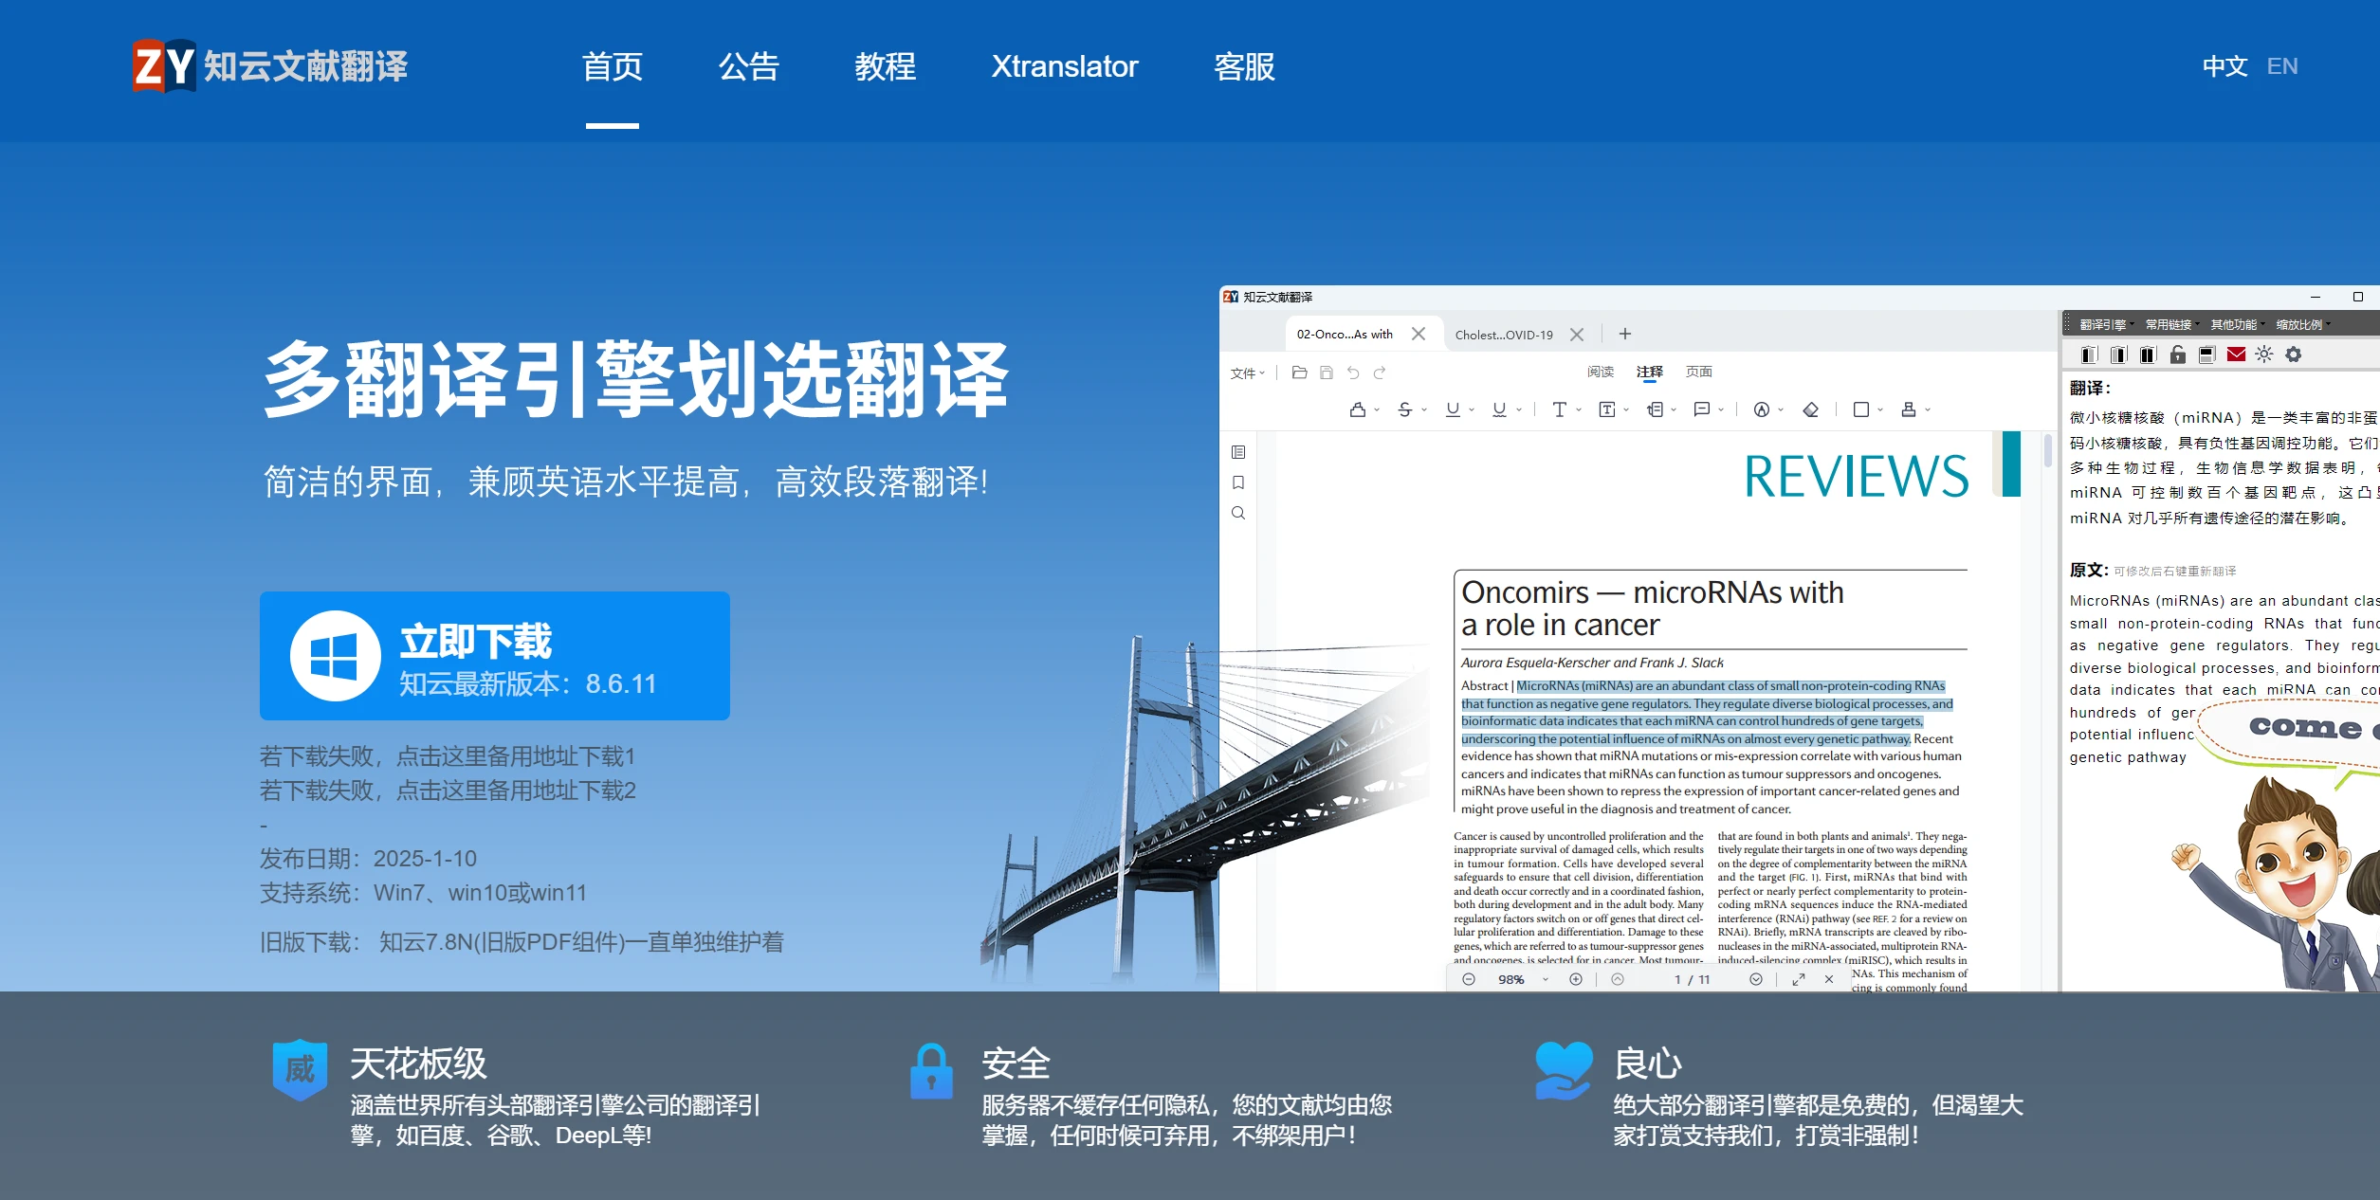Open the Xtranslator menu item
The image size is (2380, 1200).
pyautogui.click(x=1064, y=66)
